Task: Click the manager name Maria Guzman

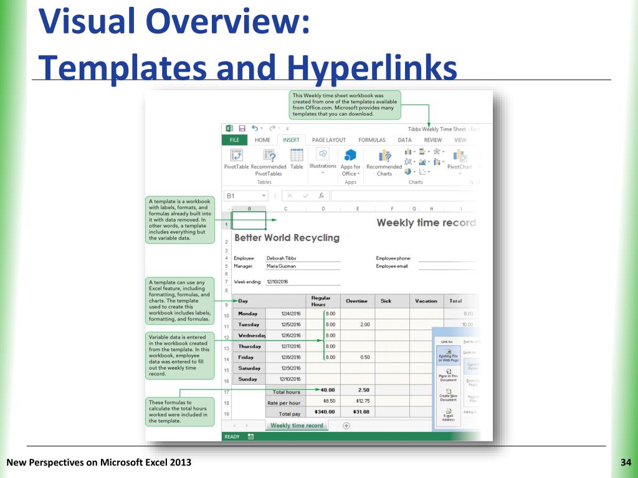Action: pos(281,266)
